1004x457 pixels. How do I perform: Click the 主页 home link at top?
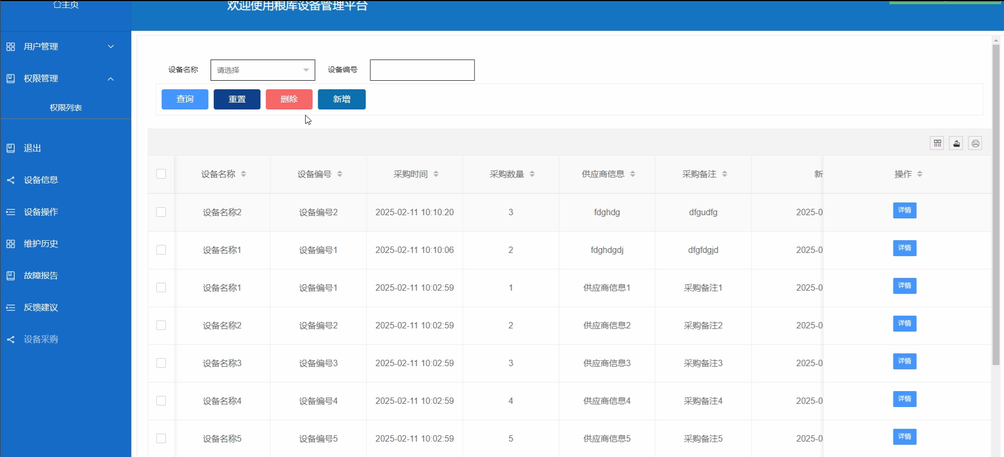coord(66,5)
